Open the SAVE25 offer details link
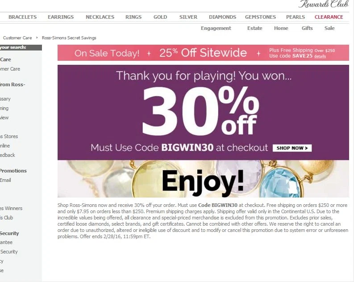354x282 pixels. tap(320, 56)
